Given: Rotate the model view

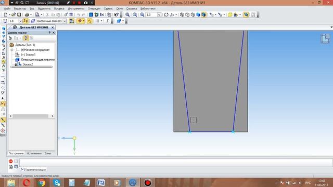Looking at the screenshot, I should coord(166,15).
